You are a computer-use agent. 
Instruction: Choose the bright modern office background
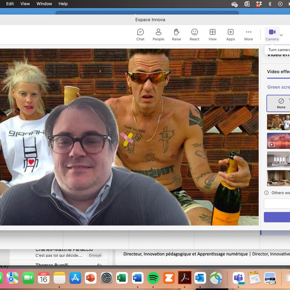[278, 159]
